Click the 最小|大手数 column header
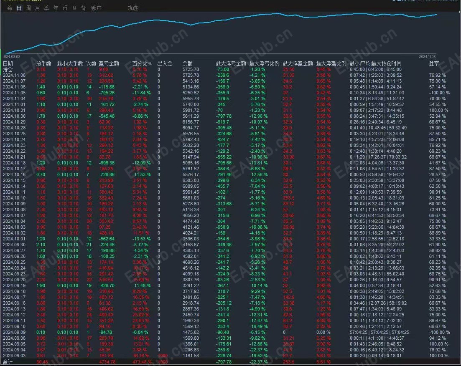461x366 pixels. pyautogui.click(x=70, y=63)
